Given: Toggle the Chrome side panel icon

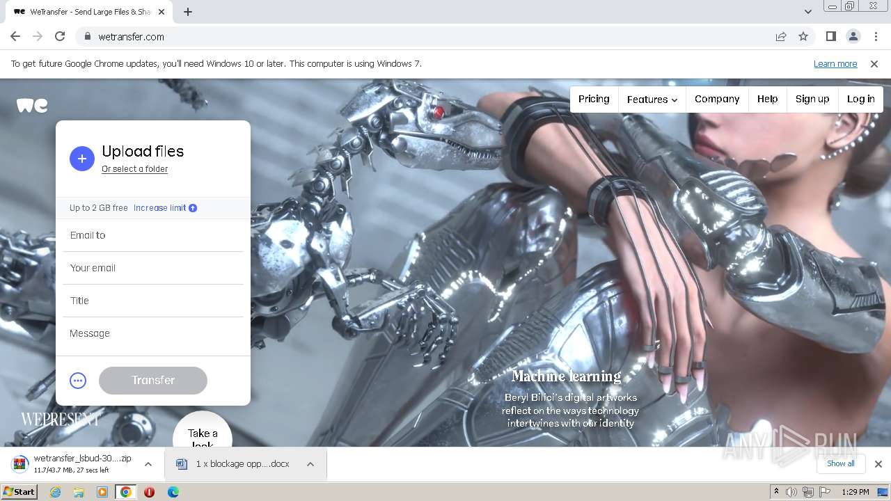Looking at the screenshot, I should click(831, 36).
